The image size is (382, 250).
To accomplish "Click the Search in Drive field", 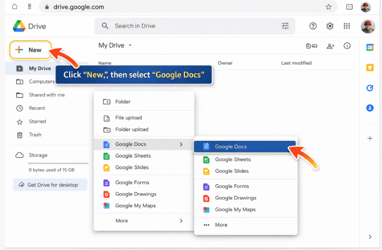I will tap(189, 26).
